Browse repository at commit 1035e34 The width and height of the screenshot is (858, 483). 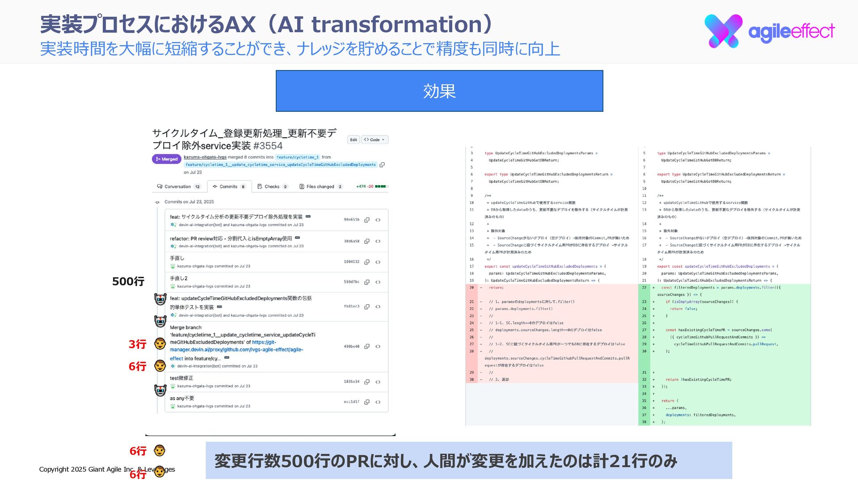point(378,382)
